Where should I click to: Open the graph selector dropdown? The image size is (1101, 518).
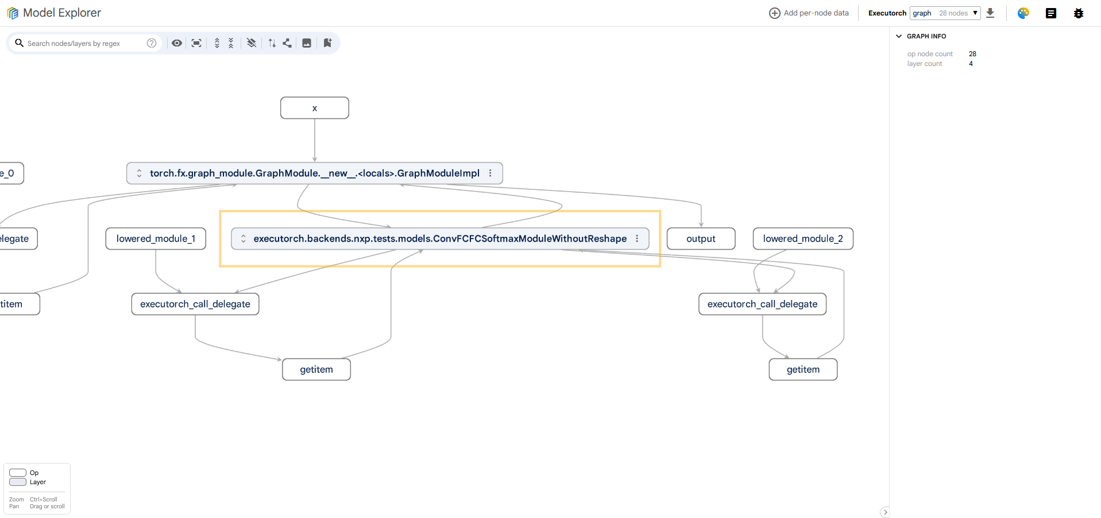point(945,13)
